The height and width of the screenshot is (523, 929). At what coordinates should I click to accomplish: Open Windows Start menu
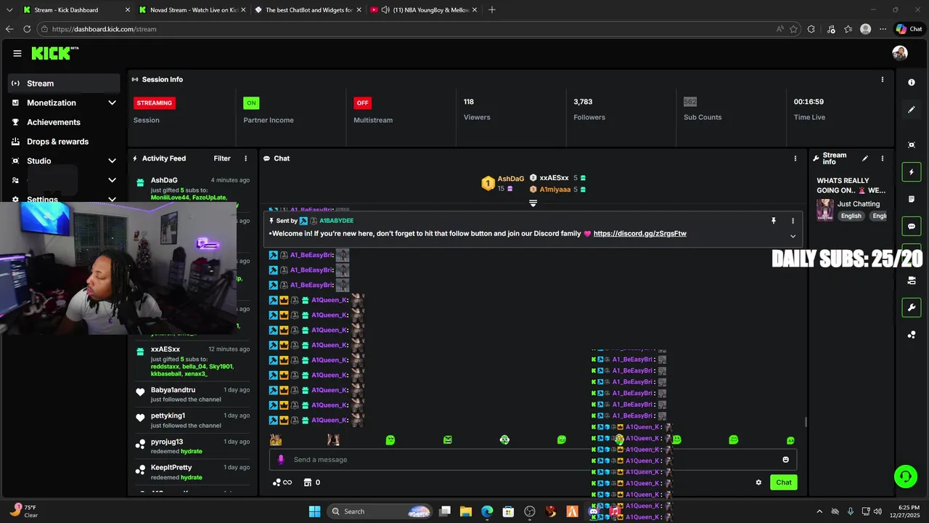click(x=314, y=511)
